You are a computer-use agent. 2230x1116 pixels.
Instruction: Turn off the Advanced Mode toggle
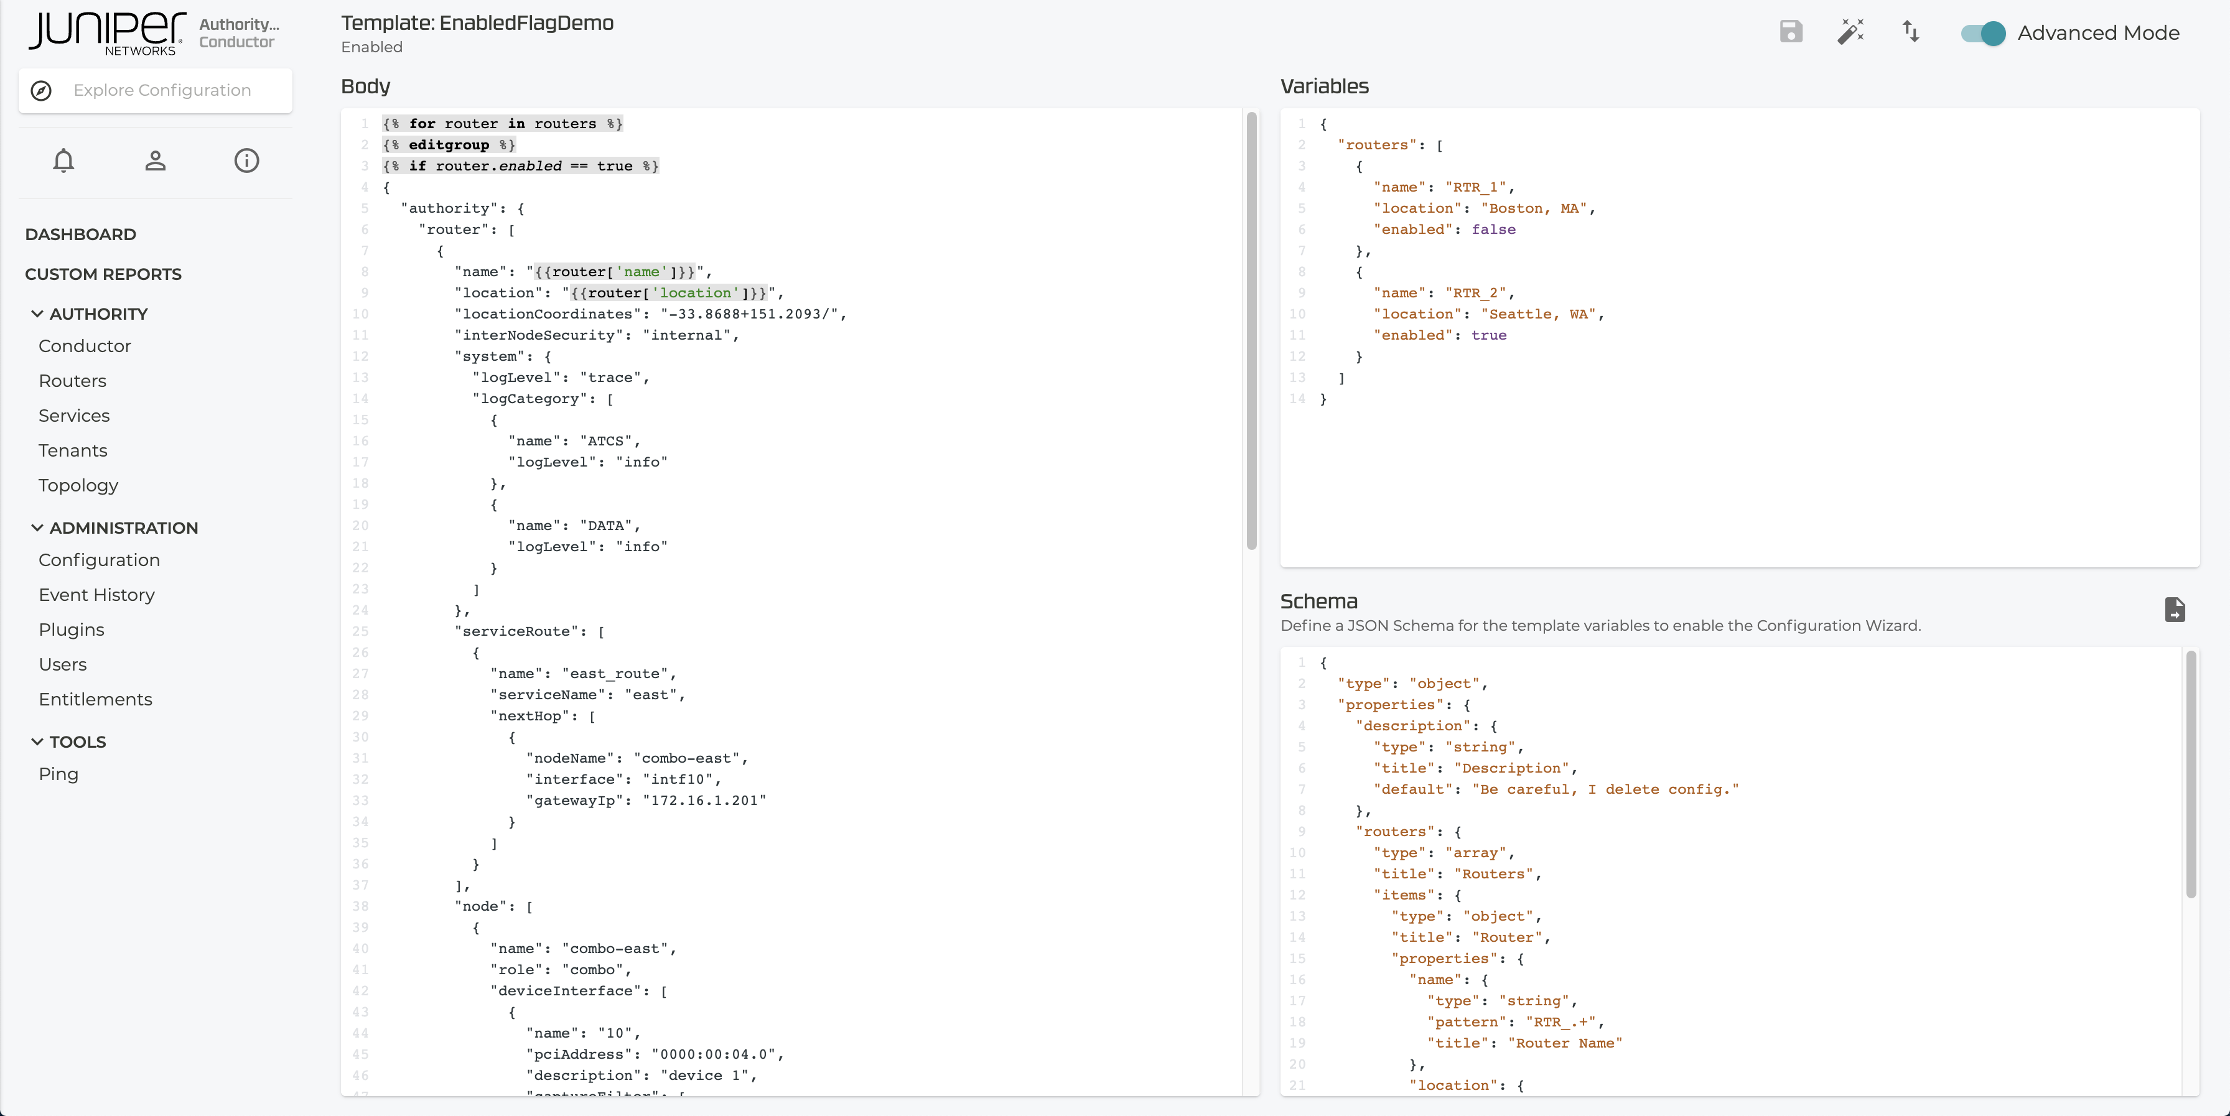coord(1982,33)
